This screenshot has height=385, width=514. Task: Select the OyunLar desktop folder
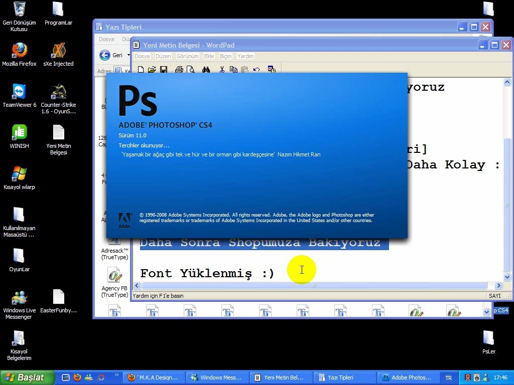click(x=20, y=260)
